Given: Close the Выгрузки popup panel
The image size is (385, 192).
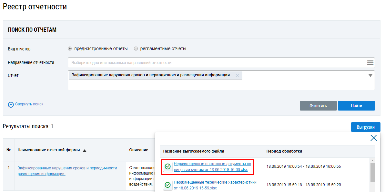Looking at the screenshot, I should (373, 138).
